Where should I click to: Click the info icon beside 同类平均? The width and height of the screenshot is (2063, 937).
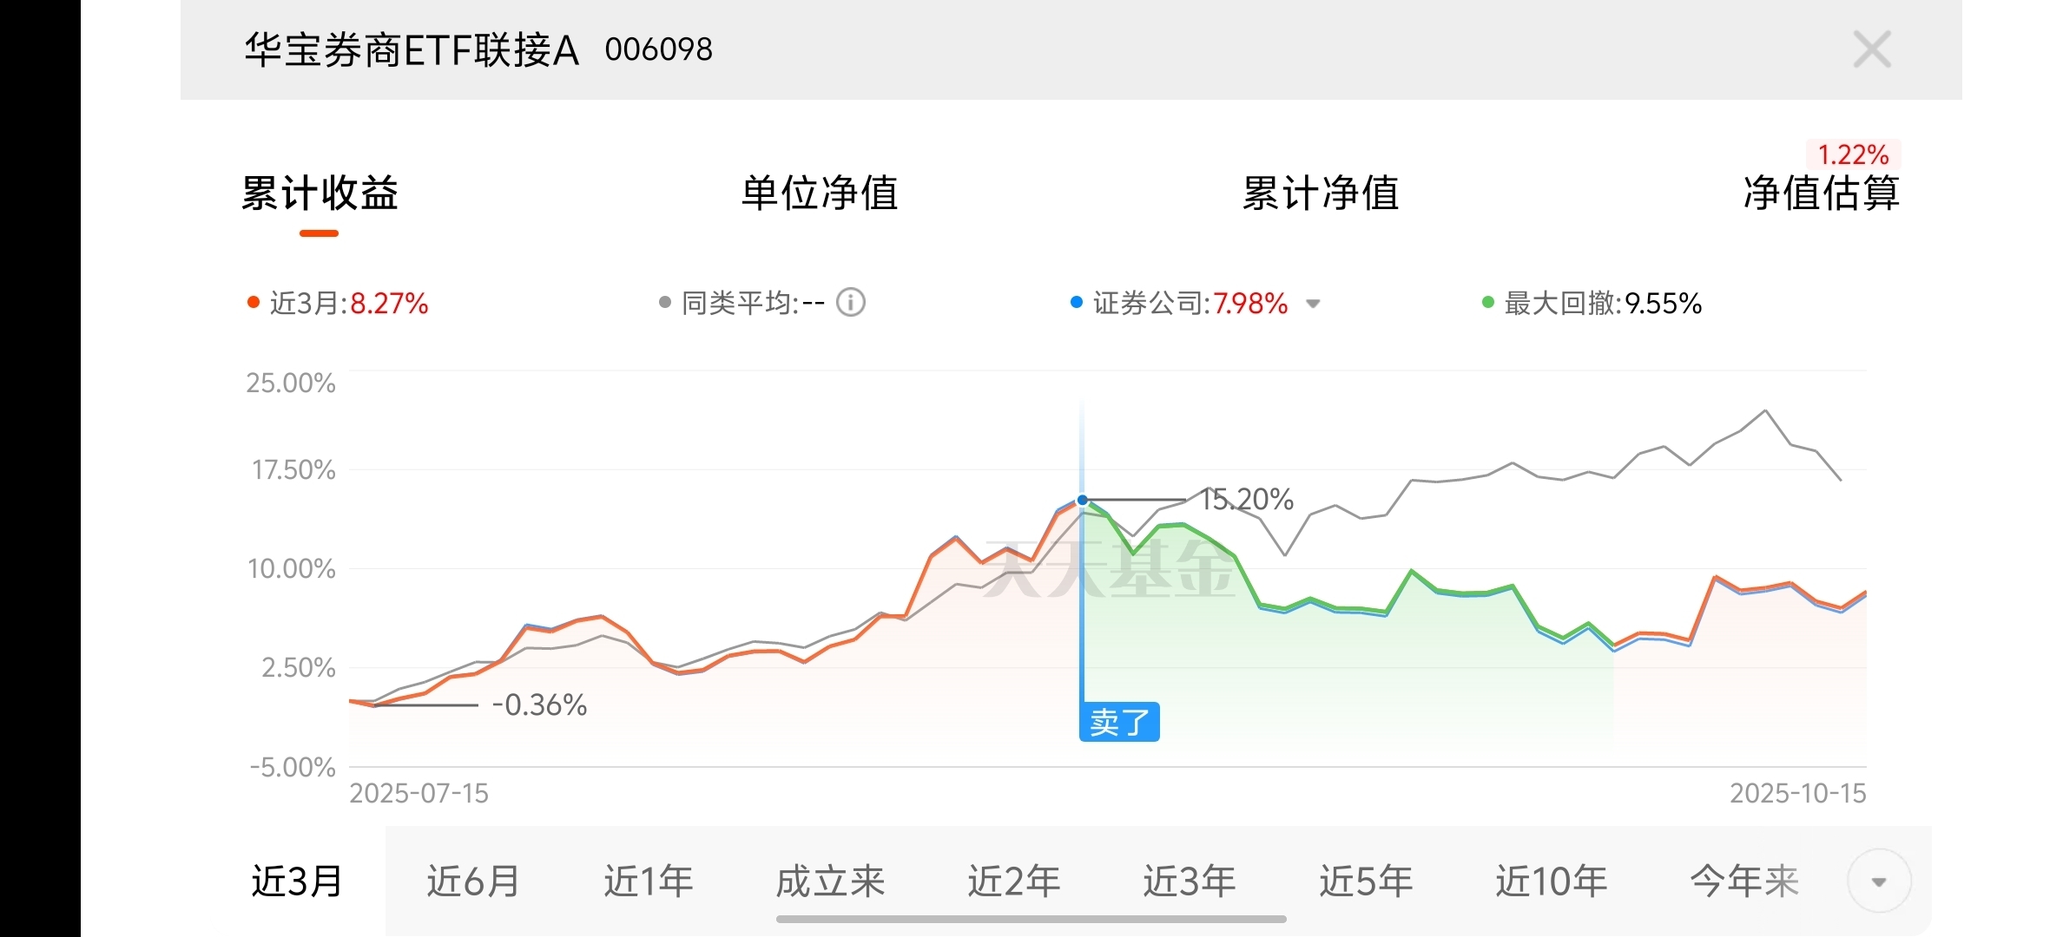pos(850,303)
